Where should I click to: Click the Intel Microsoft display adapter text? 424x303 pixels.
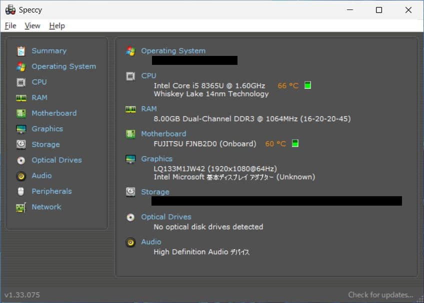click(x=234, y=177)
